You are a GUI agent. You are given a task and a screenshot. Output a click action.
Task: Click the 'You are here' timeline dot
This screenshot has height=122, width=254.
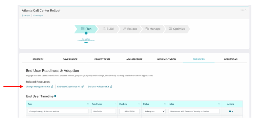[x=86, y=33]
